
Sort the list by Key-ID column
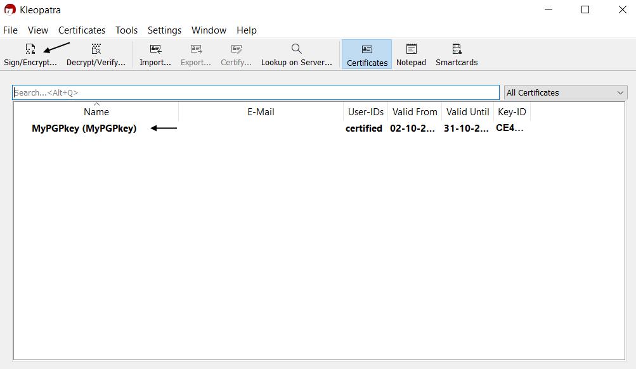click(x=512, y=112)
